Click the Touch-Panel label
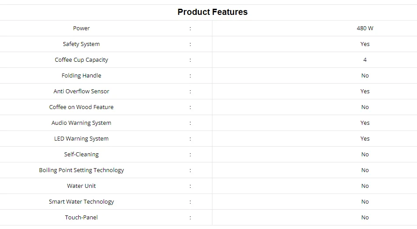Image resolution: width=417 pixels, height=229 pixels. click(x=81, y=218)
